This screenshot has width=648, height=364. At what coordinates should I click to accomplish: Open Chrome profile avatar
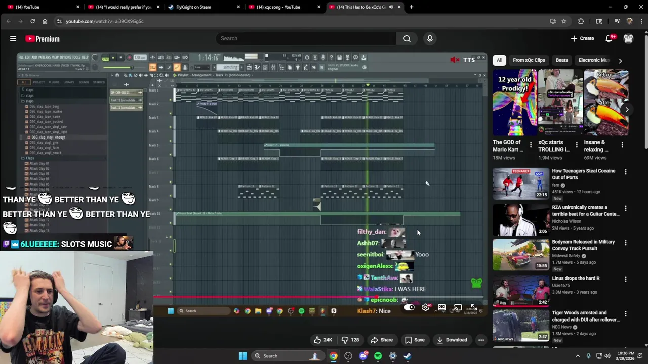click(x=629, y=21)
